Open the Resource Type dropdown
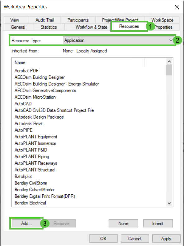This screenshot has height=246, width=184. [x=118, y=40]
